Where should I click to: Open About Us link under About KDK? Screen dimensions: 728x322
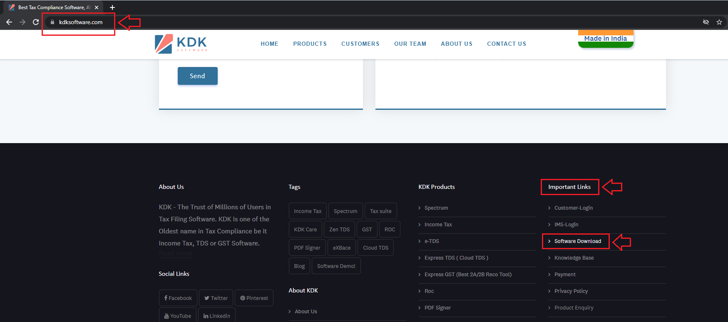(306, 311)
